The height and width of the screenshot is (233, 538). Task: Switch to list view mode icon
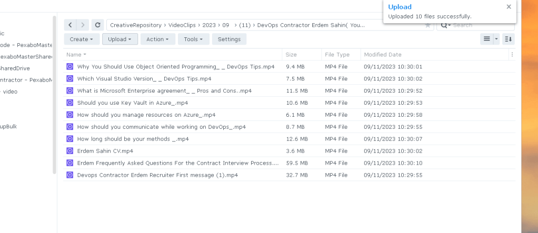[486, 39]
